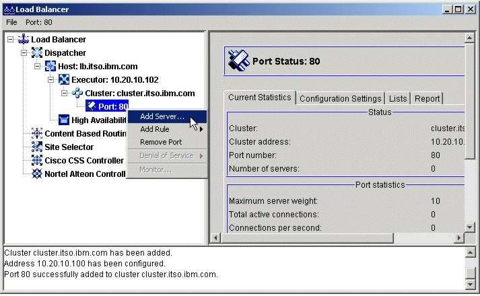Click the 'Cluster address:' label
480x296 pixels.
pos(260,142)
